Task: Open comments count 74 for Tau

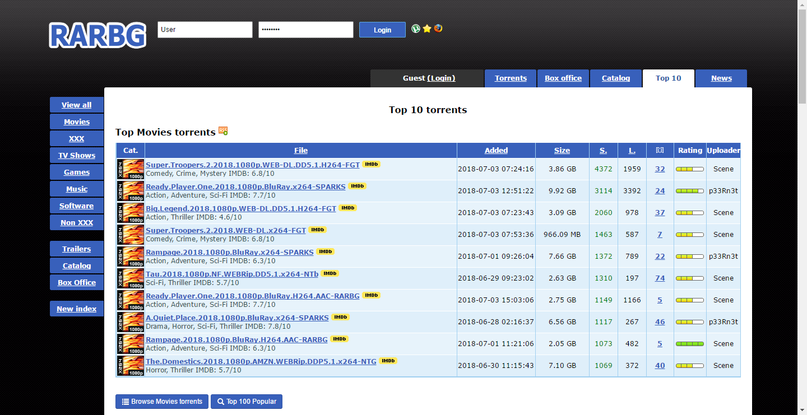Action: pos(660,278)
